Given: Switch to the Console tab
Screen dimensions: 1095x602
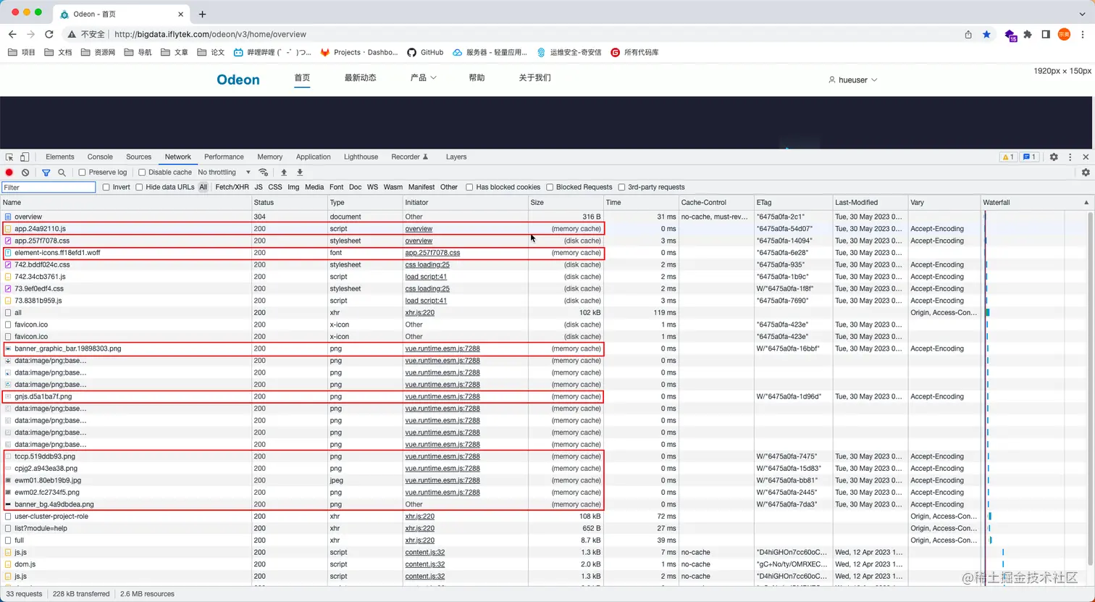Looking at the screenshot, I should [100, 156].
